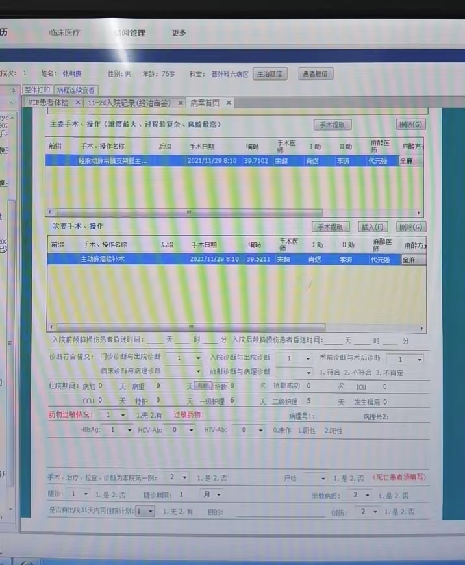Select the 病案首页 tab

click(205, 103)
